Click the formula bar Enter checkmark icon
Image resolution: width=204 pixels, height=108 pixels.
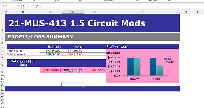point(33,6)
